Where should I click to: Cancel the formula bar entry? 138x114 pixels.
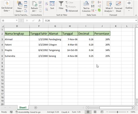(27, 21)
